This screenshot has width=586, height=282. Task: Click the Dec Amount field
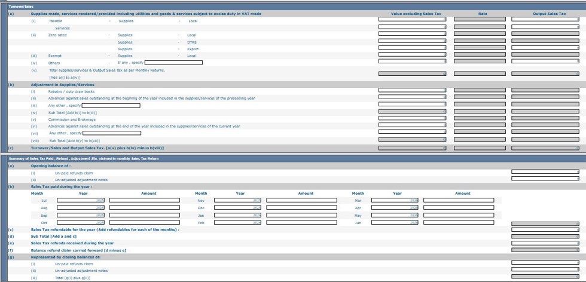(x=301, y=207)
